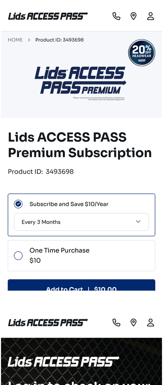Open store locator pin in the upper header
Screen dimensions: 163x385
(x=133, y=16)
